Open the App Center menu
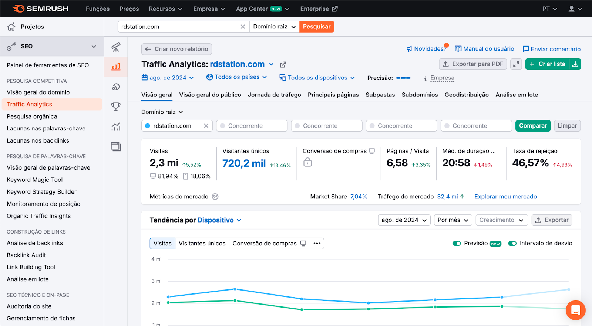 [263, 9]
